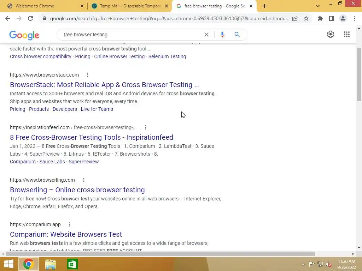Open the Developers sitelink under BrowserStack
This screenshot has width=362, height=271.
65,109
